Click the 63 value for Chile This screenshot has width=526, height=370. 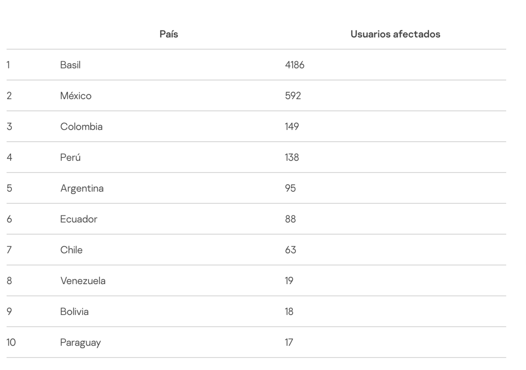[290, 250]
